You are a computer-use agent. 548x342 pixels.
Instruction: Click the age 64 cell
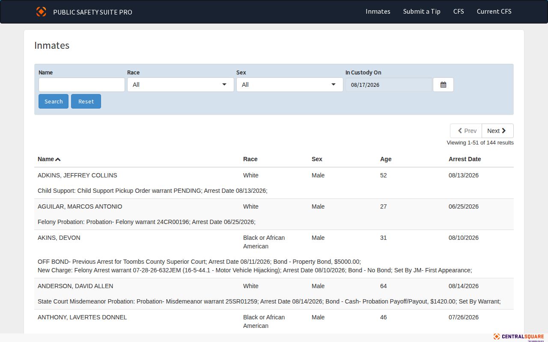click(x=384, y=286)
